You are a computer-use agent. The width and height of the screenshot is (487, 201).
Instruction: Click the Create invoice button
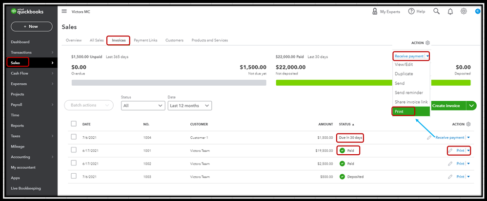pyautogui.click(x=446, y=106)
